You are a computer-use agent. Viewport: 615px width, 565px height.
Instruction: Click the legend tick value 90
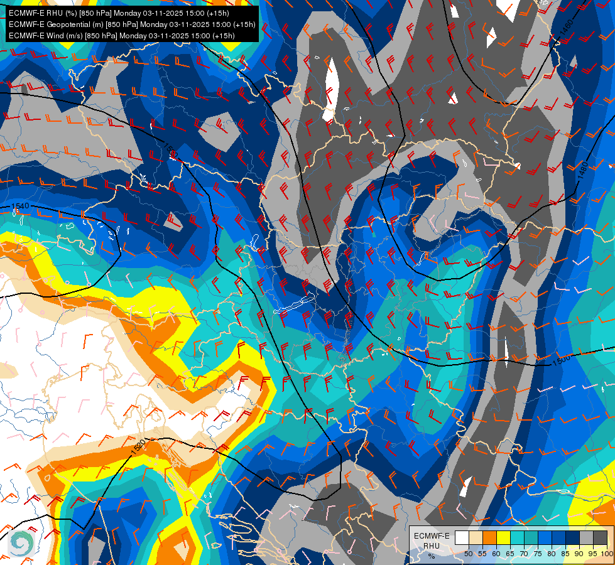579,554
